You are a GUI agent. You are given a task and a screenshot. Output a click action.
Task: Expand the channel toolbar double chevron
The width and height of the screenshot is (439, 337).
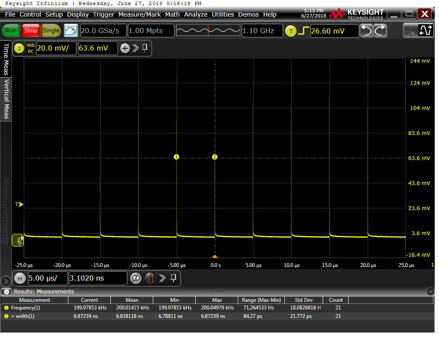coord(135,48)
